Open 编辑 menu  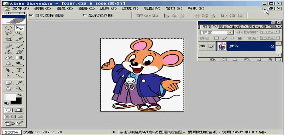pyautogui.click(x=43, y=8)
